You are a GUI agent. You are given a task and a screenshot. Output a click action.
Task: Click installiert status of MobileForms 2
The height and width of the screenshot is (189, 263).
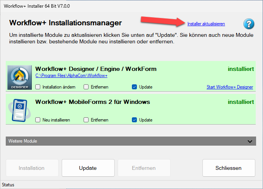pos(241,102)
